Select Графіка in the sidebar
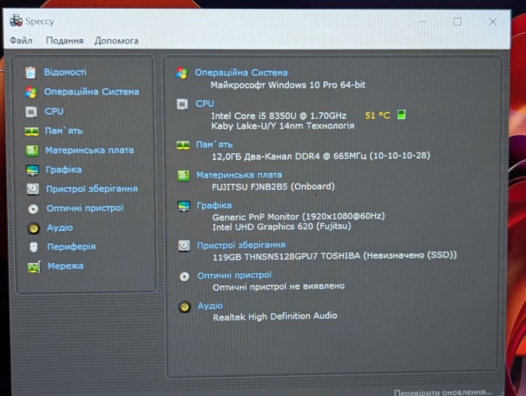526x396 pixels. point(63,170)
